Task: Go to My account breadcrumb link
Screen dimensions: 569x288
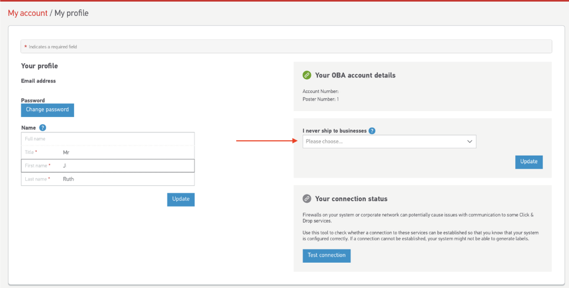Action: (27, 13)
